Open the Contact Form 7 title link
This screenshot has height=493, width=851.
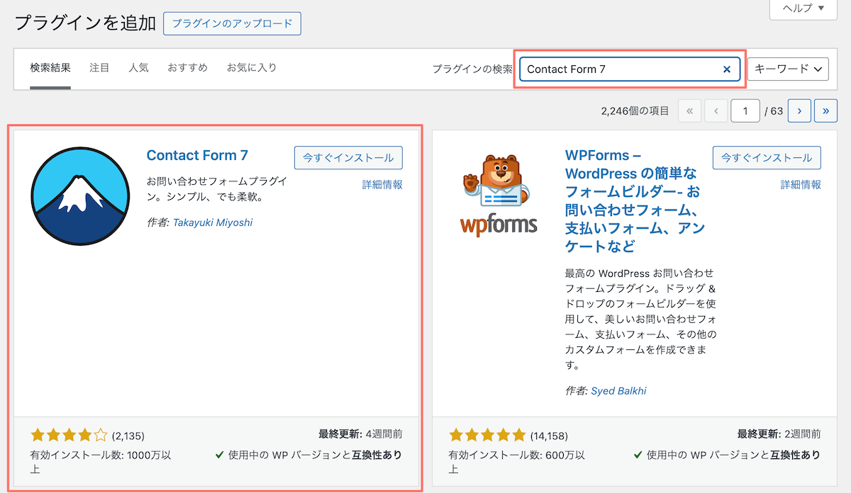[197, 156]
